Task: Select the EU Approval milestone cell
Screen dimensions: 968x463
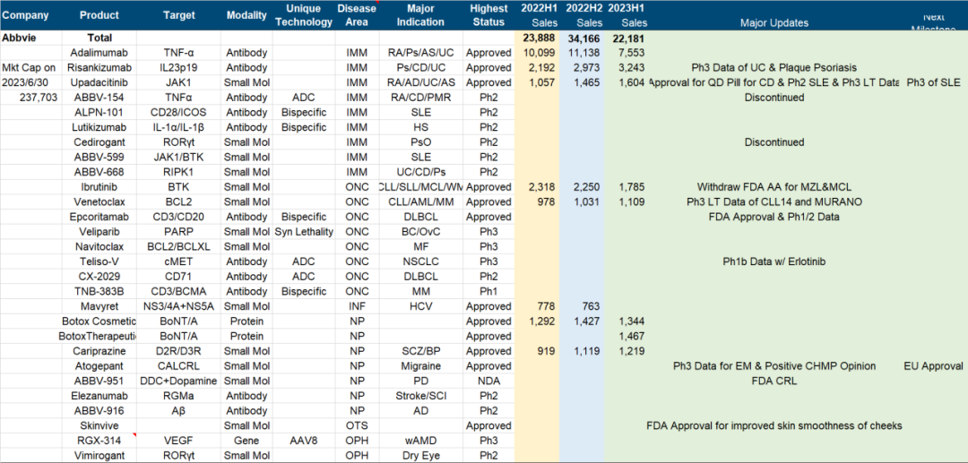Action: (933, 365)
